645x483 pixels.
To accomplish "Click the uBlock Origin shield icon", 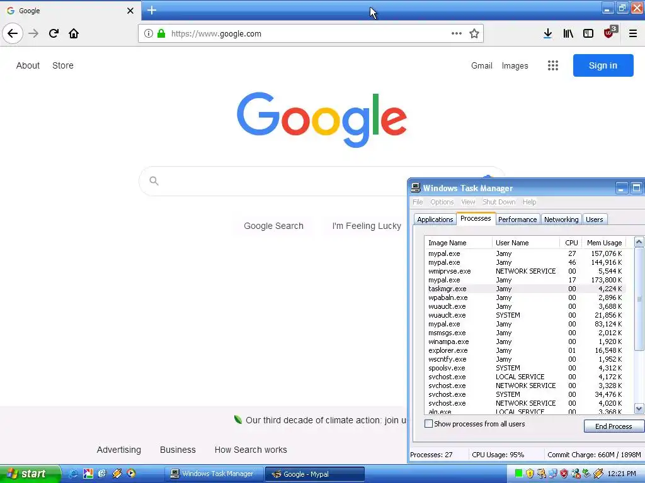I will tap(609, 33).
